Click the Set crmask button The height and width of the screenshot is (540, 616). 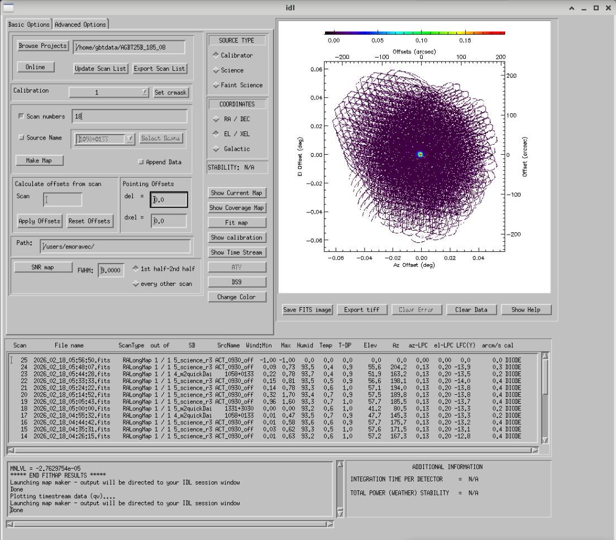(x=170, y=92)
